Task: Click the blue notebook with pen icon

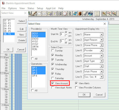Action: tap(75, 14)
